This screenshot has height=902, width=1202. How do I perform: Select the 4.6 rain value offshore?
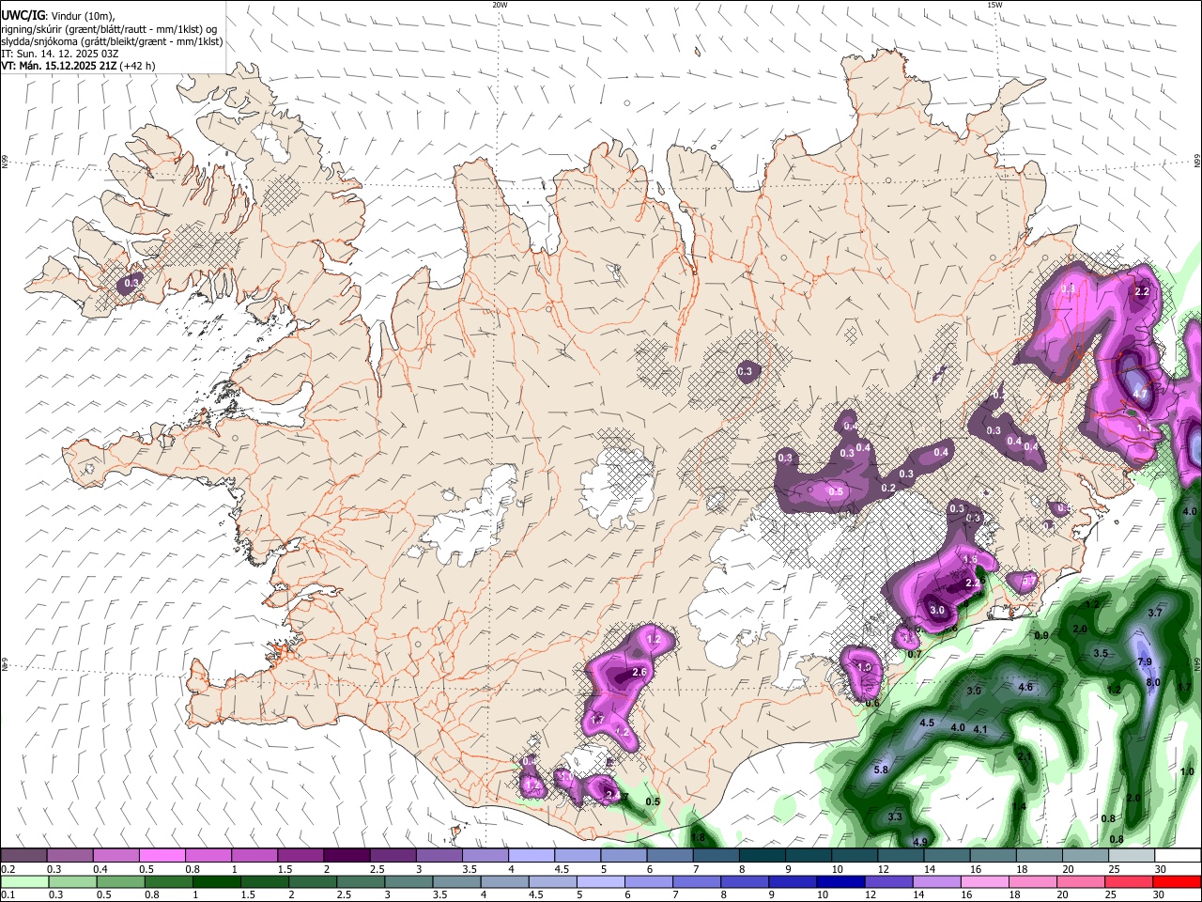(x=1025, y=687)
